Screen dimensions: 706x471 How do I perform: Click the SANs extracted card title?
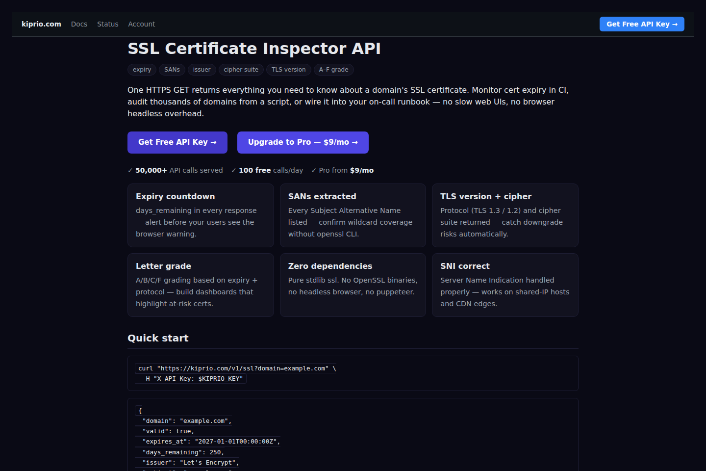[x=322, y=196]
